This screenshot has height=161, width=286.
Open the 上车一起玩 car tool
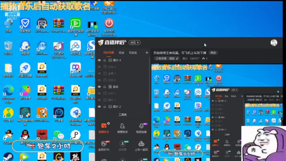tap(141, 146)
